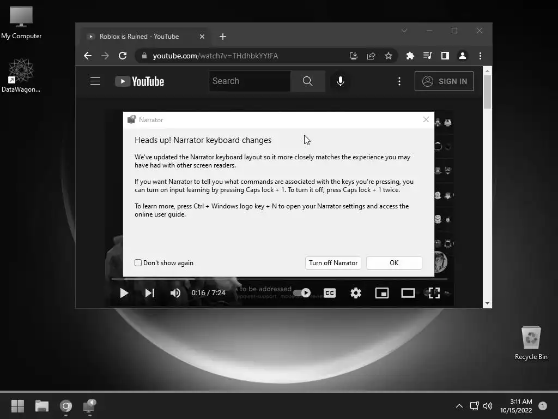Viewport: 558px width, 419px height.
Task: Open Chrome profile avatar
Action: pyautogui.click(x=463, y=56)
